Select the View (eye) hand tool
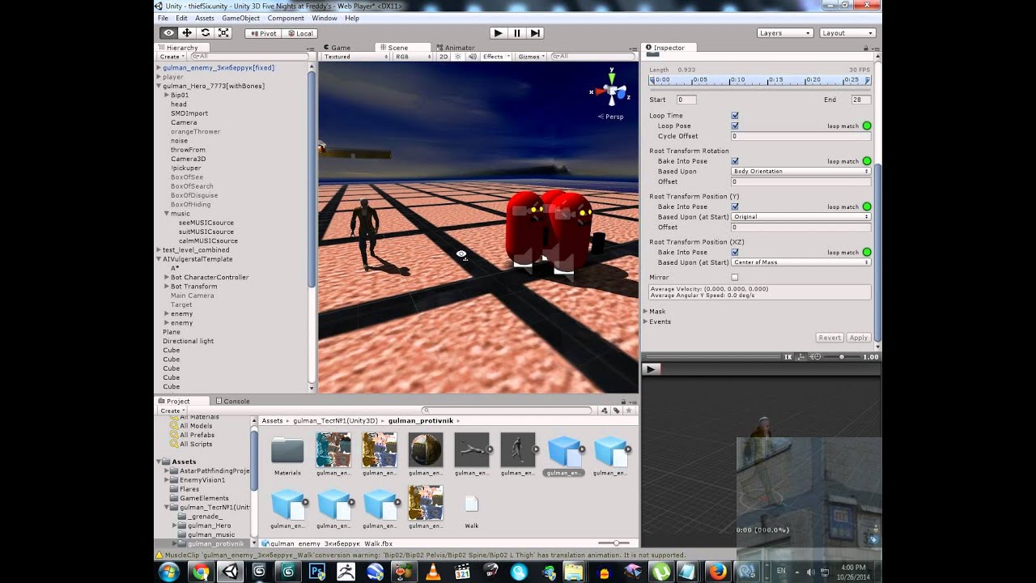The height and width of the screenshot is (583, 1036). click(168, 33)
